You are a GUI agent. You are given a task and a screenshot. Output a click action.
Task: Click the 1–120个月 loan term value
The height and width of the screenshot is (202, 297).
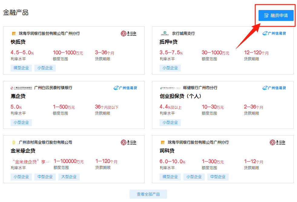107,161
